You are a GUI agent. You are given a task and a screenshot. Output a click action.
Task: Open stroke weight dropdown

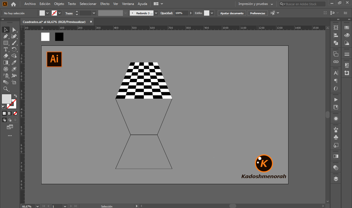click(94, 13)
